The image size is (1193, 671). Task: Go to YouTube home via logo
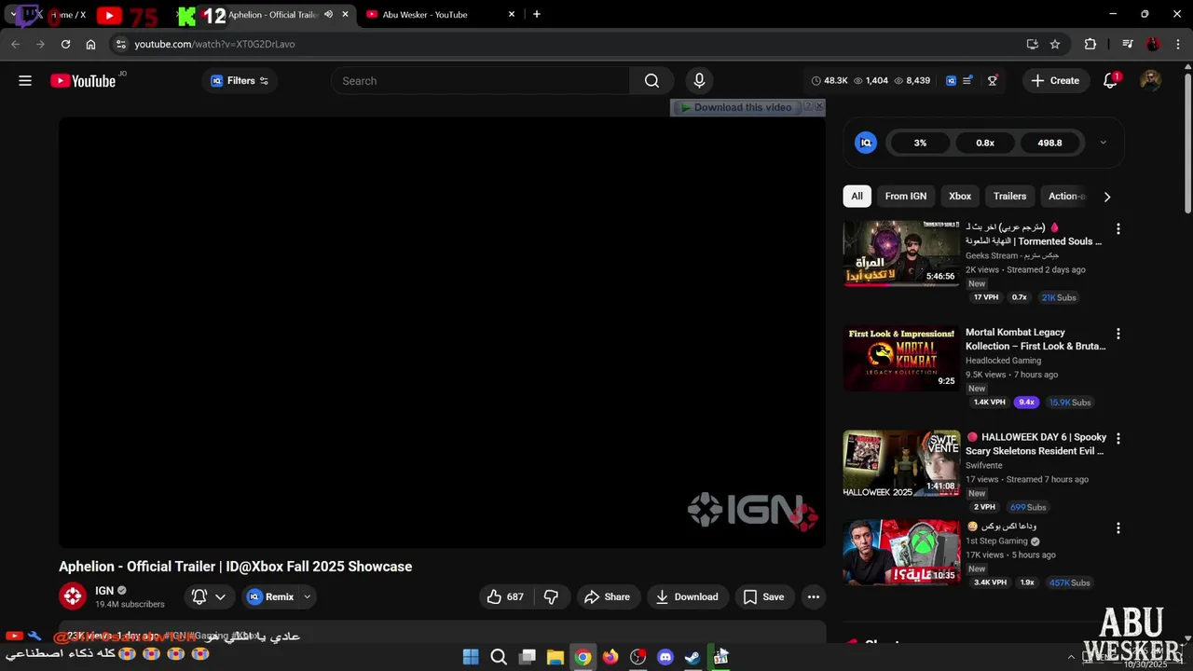83,81
